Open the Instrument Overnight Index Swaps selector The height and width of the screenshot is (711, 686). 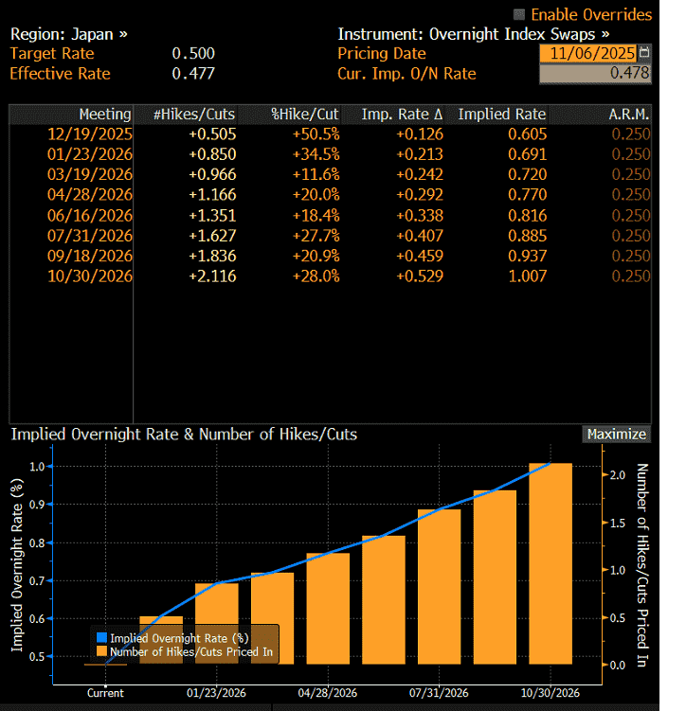[473, 33]
